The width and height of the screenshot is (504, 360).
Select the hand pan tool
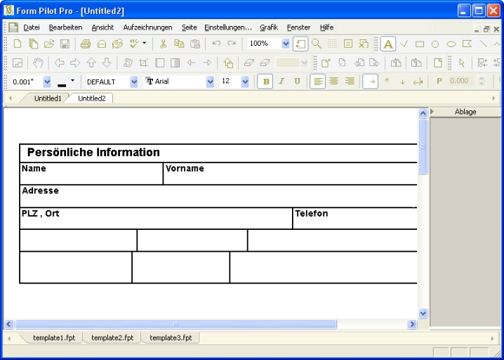pos(37,63)
